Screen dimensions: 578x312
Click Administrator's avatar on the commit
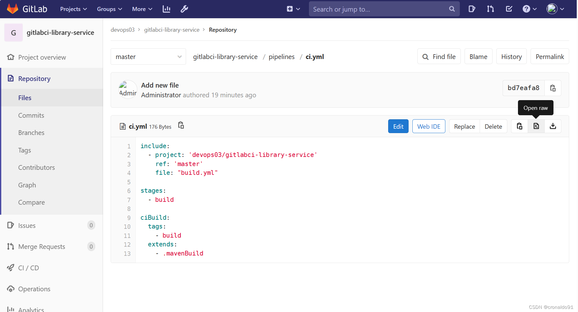tap(128, 89)
